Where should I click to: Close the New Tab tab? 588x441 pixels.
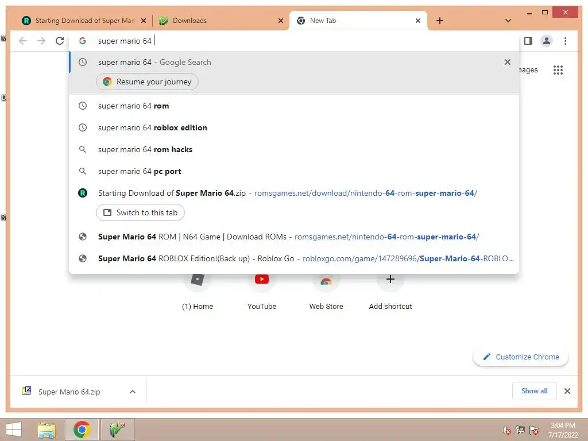418,21
